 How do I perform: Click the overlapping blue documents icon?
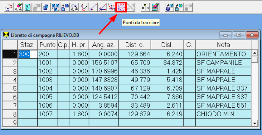[x=46, y=7]
